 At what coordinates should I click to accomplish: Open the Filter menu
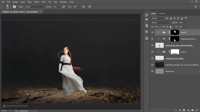[x=44, y=2]
